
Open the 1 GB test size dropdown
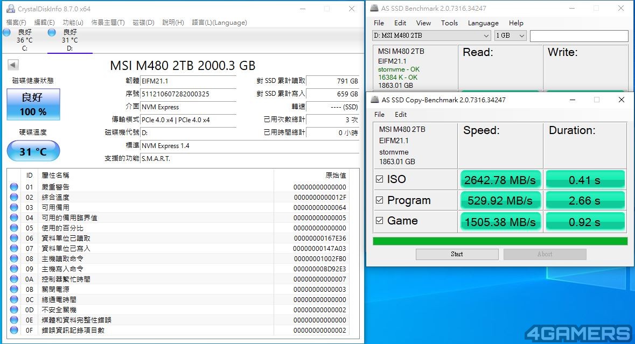click(510, 36)
